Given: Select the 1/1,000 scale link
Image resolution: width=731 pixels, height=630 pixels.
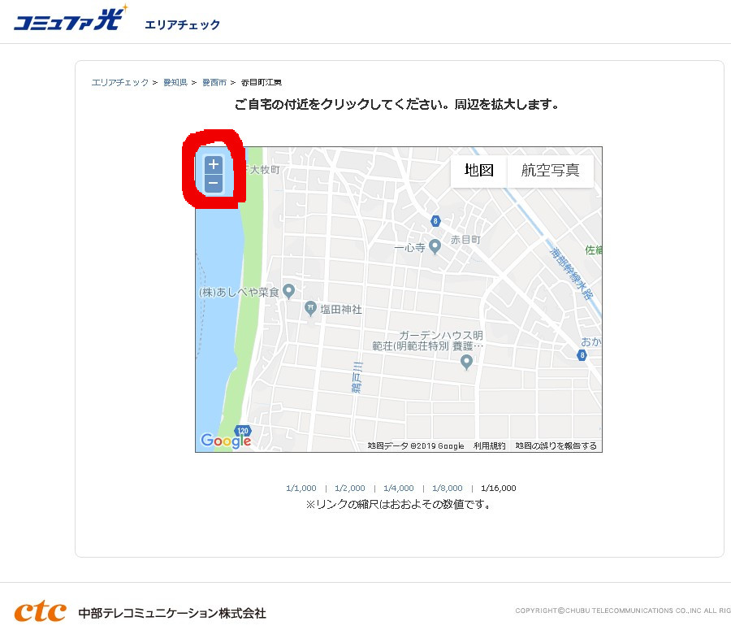Looking at the screenshot, I should [x=301, y=488].
